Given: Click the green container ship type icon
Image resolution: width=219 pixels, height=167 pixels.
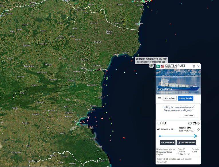Looking at the screenshot, I should (x=158, y=67).
